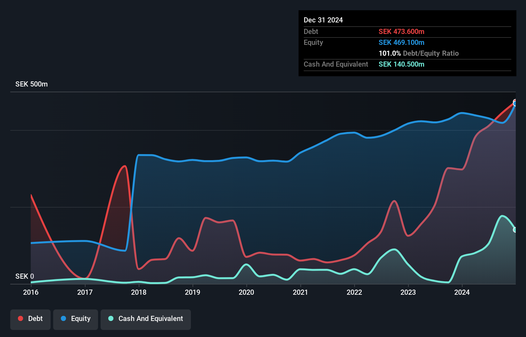
Task: Click the SEK 473.600m debt value
Action: (401, 31)
